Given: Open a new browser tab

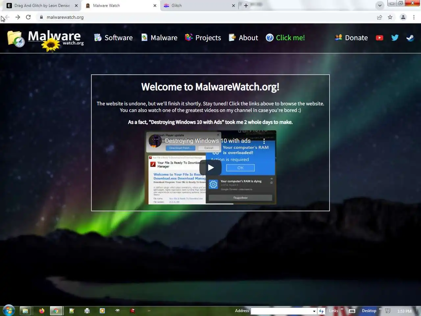Looking at the screenshot, I should (x=246, y=6).
